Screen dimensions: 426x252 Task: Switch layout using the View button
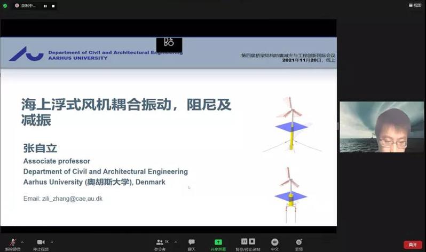(x=414, y=5)
